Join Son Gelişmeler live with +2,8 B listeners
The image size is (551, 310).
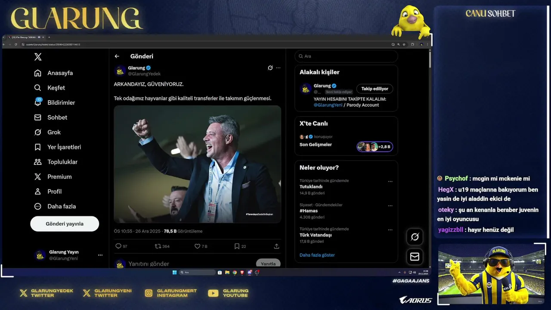[x=375, y=147]
